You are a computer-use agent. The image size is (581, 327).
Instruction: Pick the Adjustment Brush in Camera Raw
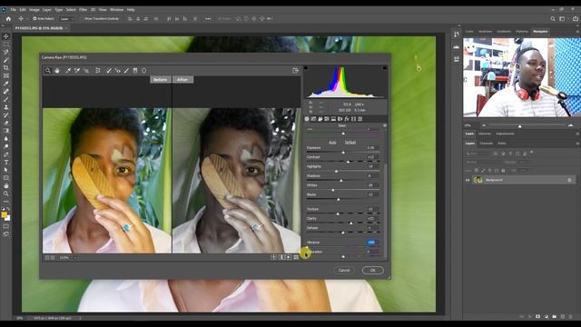click(126, 71)
